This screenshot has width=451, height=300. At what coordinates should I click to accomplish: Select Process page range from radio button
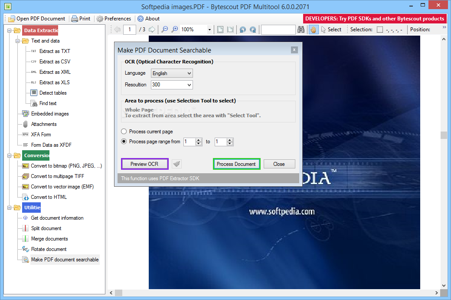coord(124,142)
